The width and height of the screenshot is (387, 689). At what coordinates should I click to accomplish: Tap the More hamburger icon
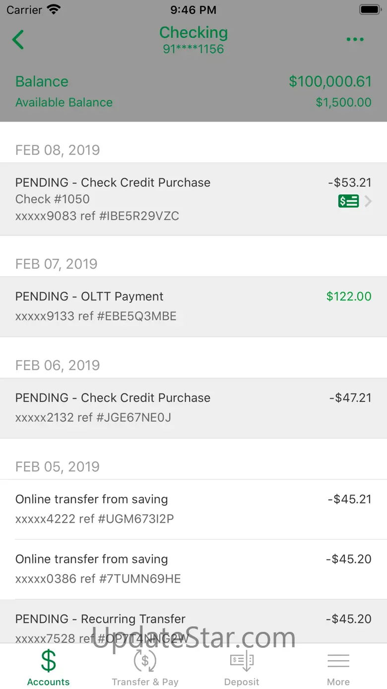point(338,661)
